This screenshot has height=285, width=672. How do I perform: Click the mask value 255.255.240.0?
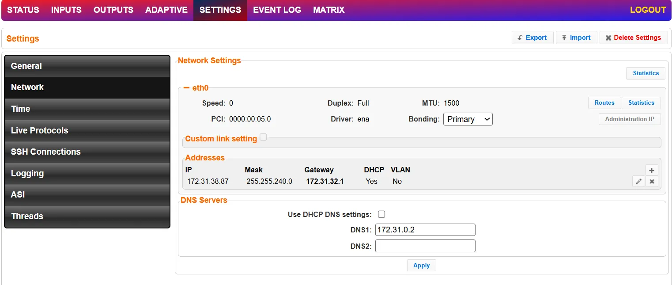click(x=269, y=182)
